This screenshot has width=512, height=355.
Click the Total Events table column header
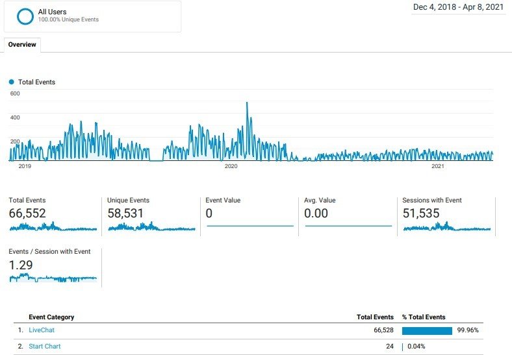pos(375,317)
